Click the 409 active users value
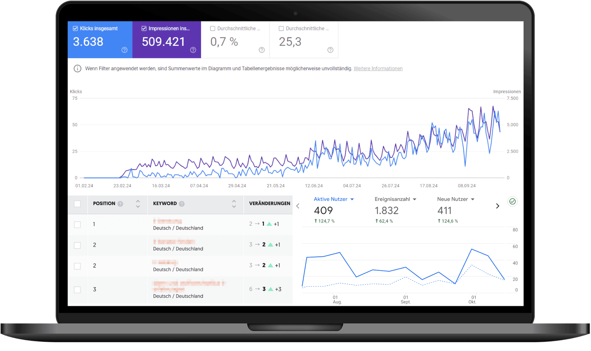The height and width of the screenshot is (351, 591). (x=323, y=211)
